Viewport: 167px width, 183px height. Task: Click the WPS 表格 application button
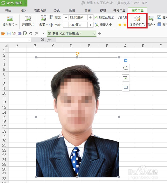tap(12, 3)
